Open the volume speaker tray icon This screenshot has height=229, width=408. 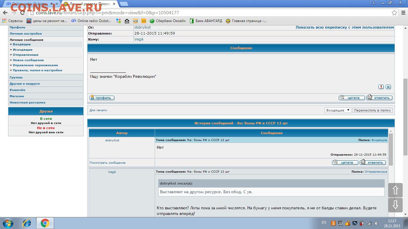[376, 223]
